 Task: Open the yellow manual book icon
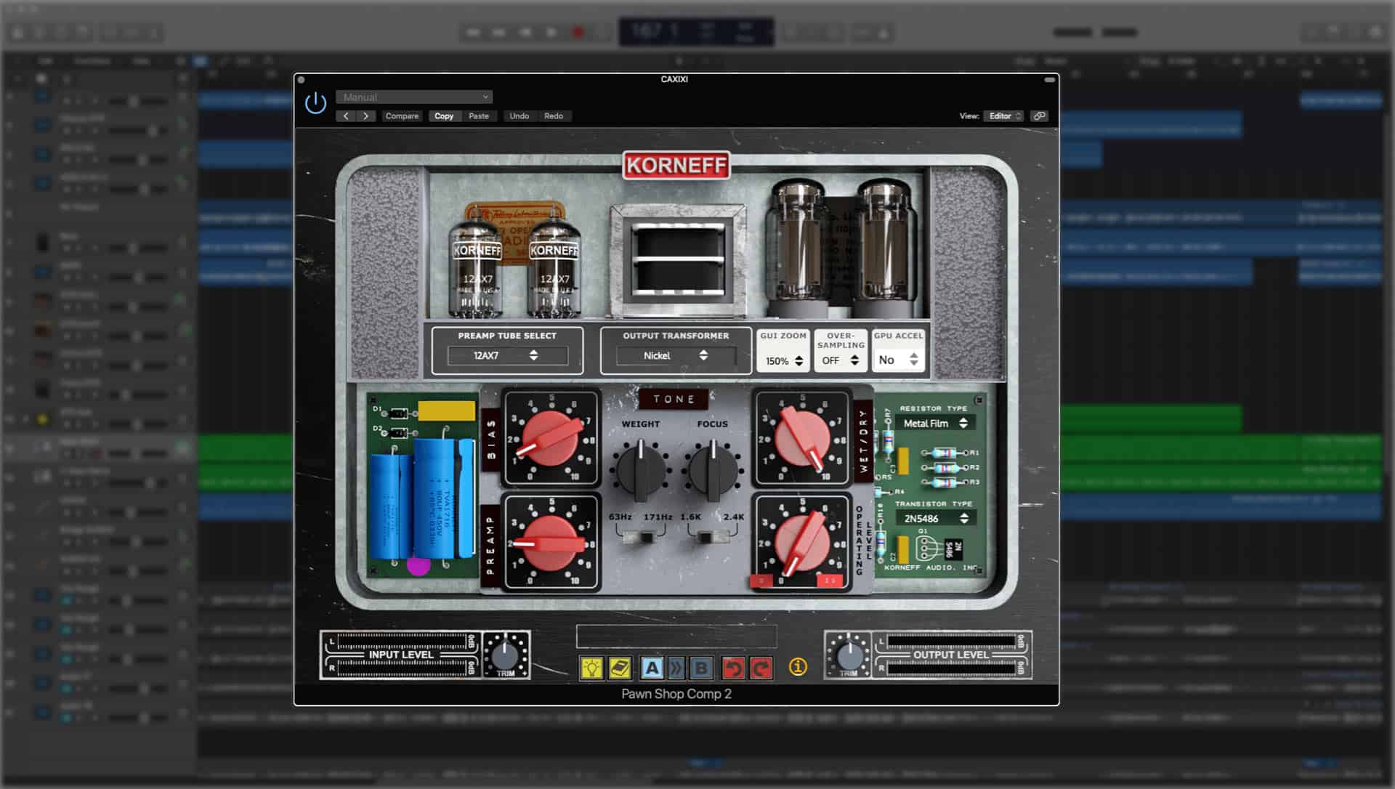[620, 668]
